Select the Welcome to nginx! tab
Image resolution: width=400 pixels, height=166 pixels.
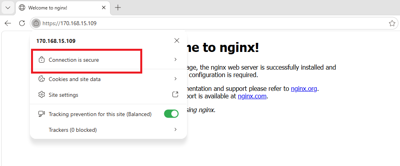click(63, 7)
